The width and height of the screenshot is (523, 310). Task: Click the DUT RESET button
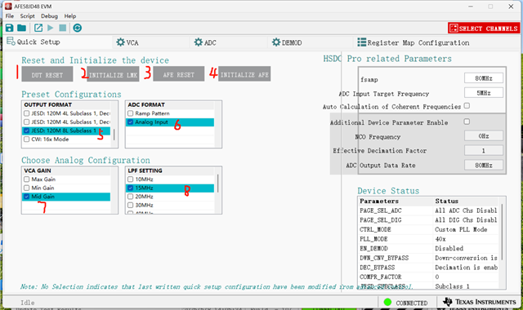pos(47,74)
